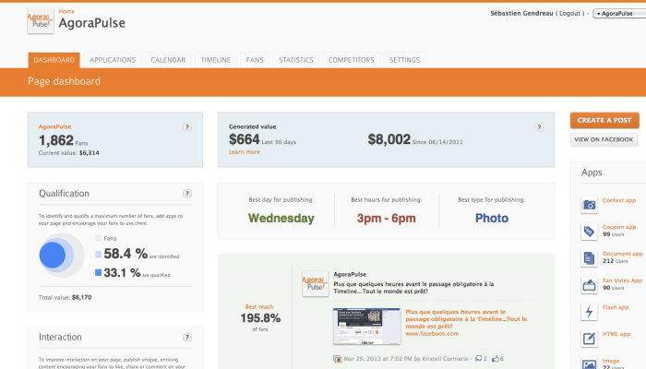This screenshot has height=369, width=646.
Task: Click the Photo best type value
Action: pos(492,218)
